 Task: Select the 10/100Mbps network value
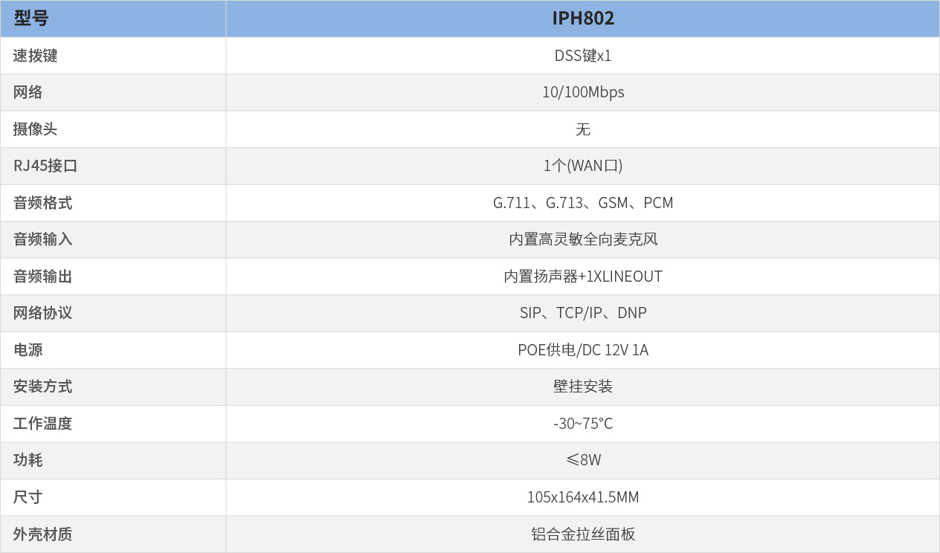(583, 92)
